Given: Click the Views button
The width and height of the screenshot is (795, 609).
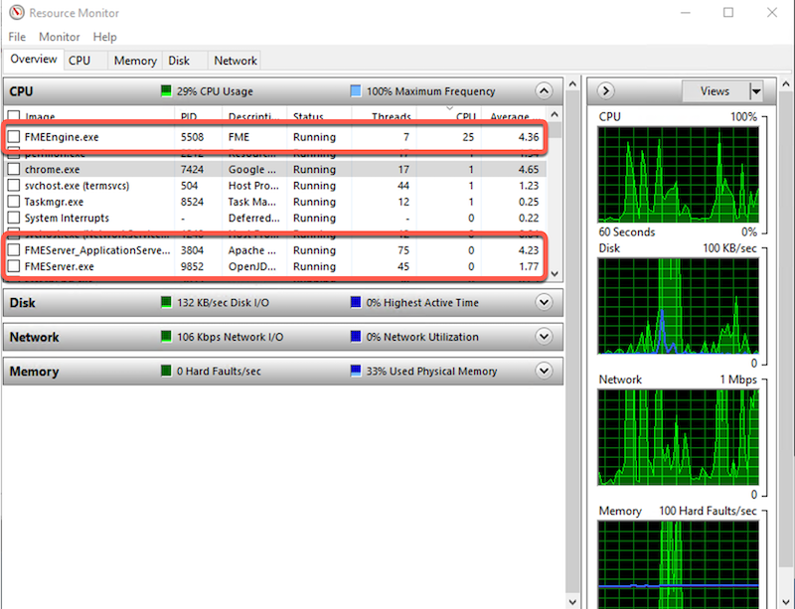Looking at the screenshot, I should point(715,91).
